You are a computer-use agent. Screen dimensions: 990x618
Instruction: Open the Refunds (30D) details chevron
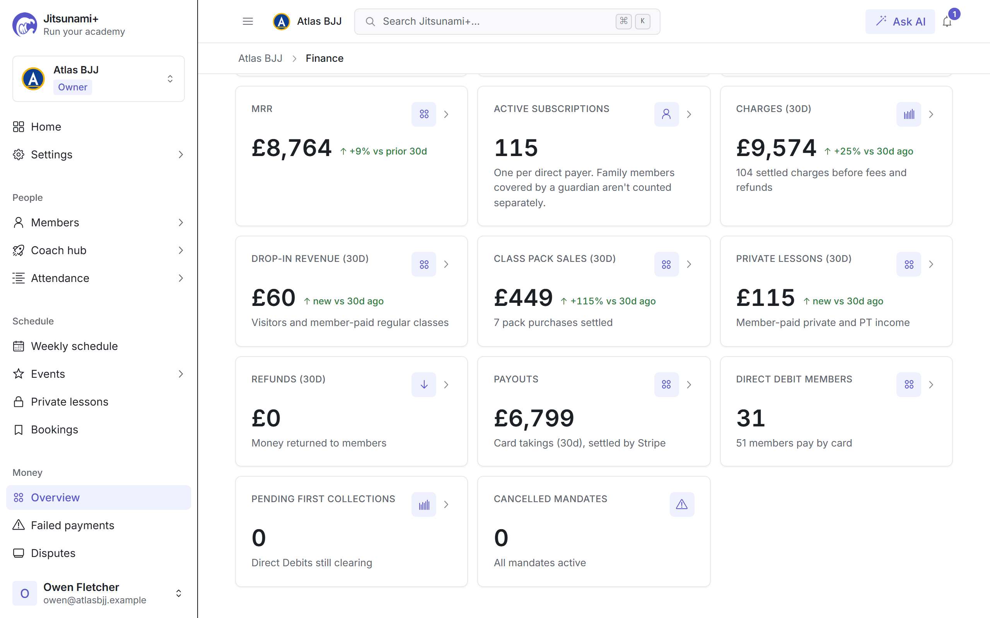(x=446, y=384)
